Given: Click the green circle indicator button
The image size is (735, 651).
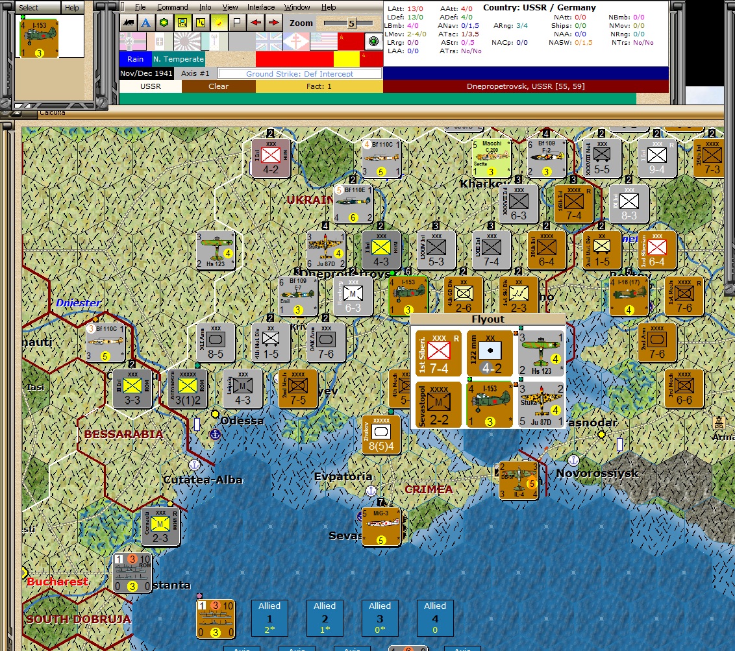Looking at the screenshot, I should click(373, 42).
